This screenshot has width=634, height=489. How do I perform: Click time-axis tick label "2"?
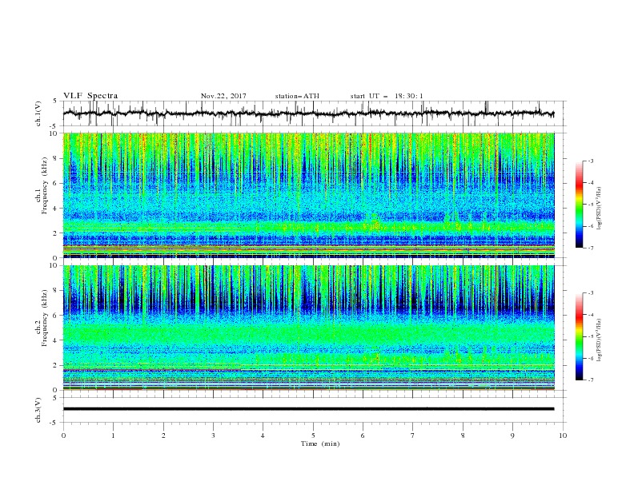pos(163,435)
